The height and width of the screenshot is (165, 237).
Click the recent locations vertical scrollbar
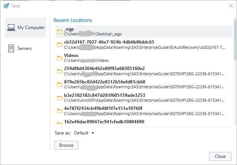coord(235,41)
